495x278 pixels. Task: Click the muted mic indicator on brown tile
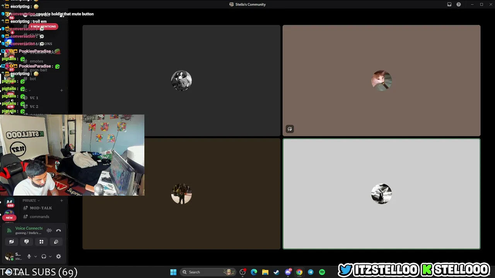(290, 129)
